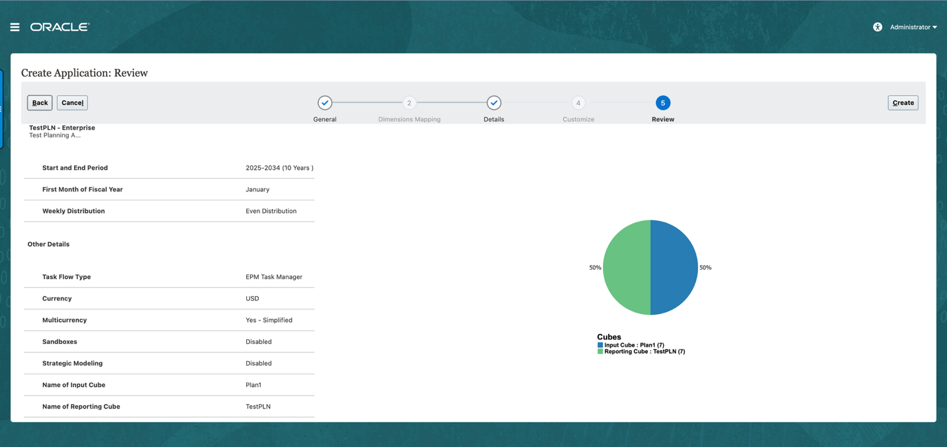
Task: Click legend text 'Input Cube : Plan1 (7)'
Action: 634,345
